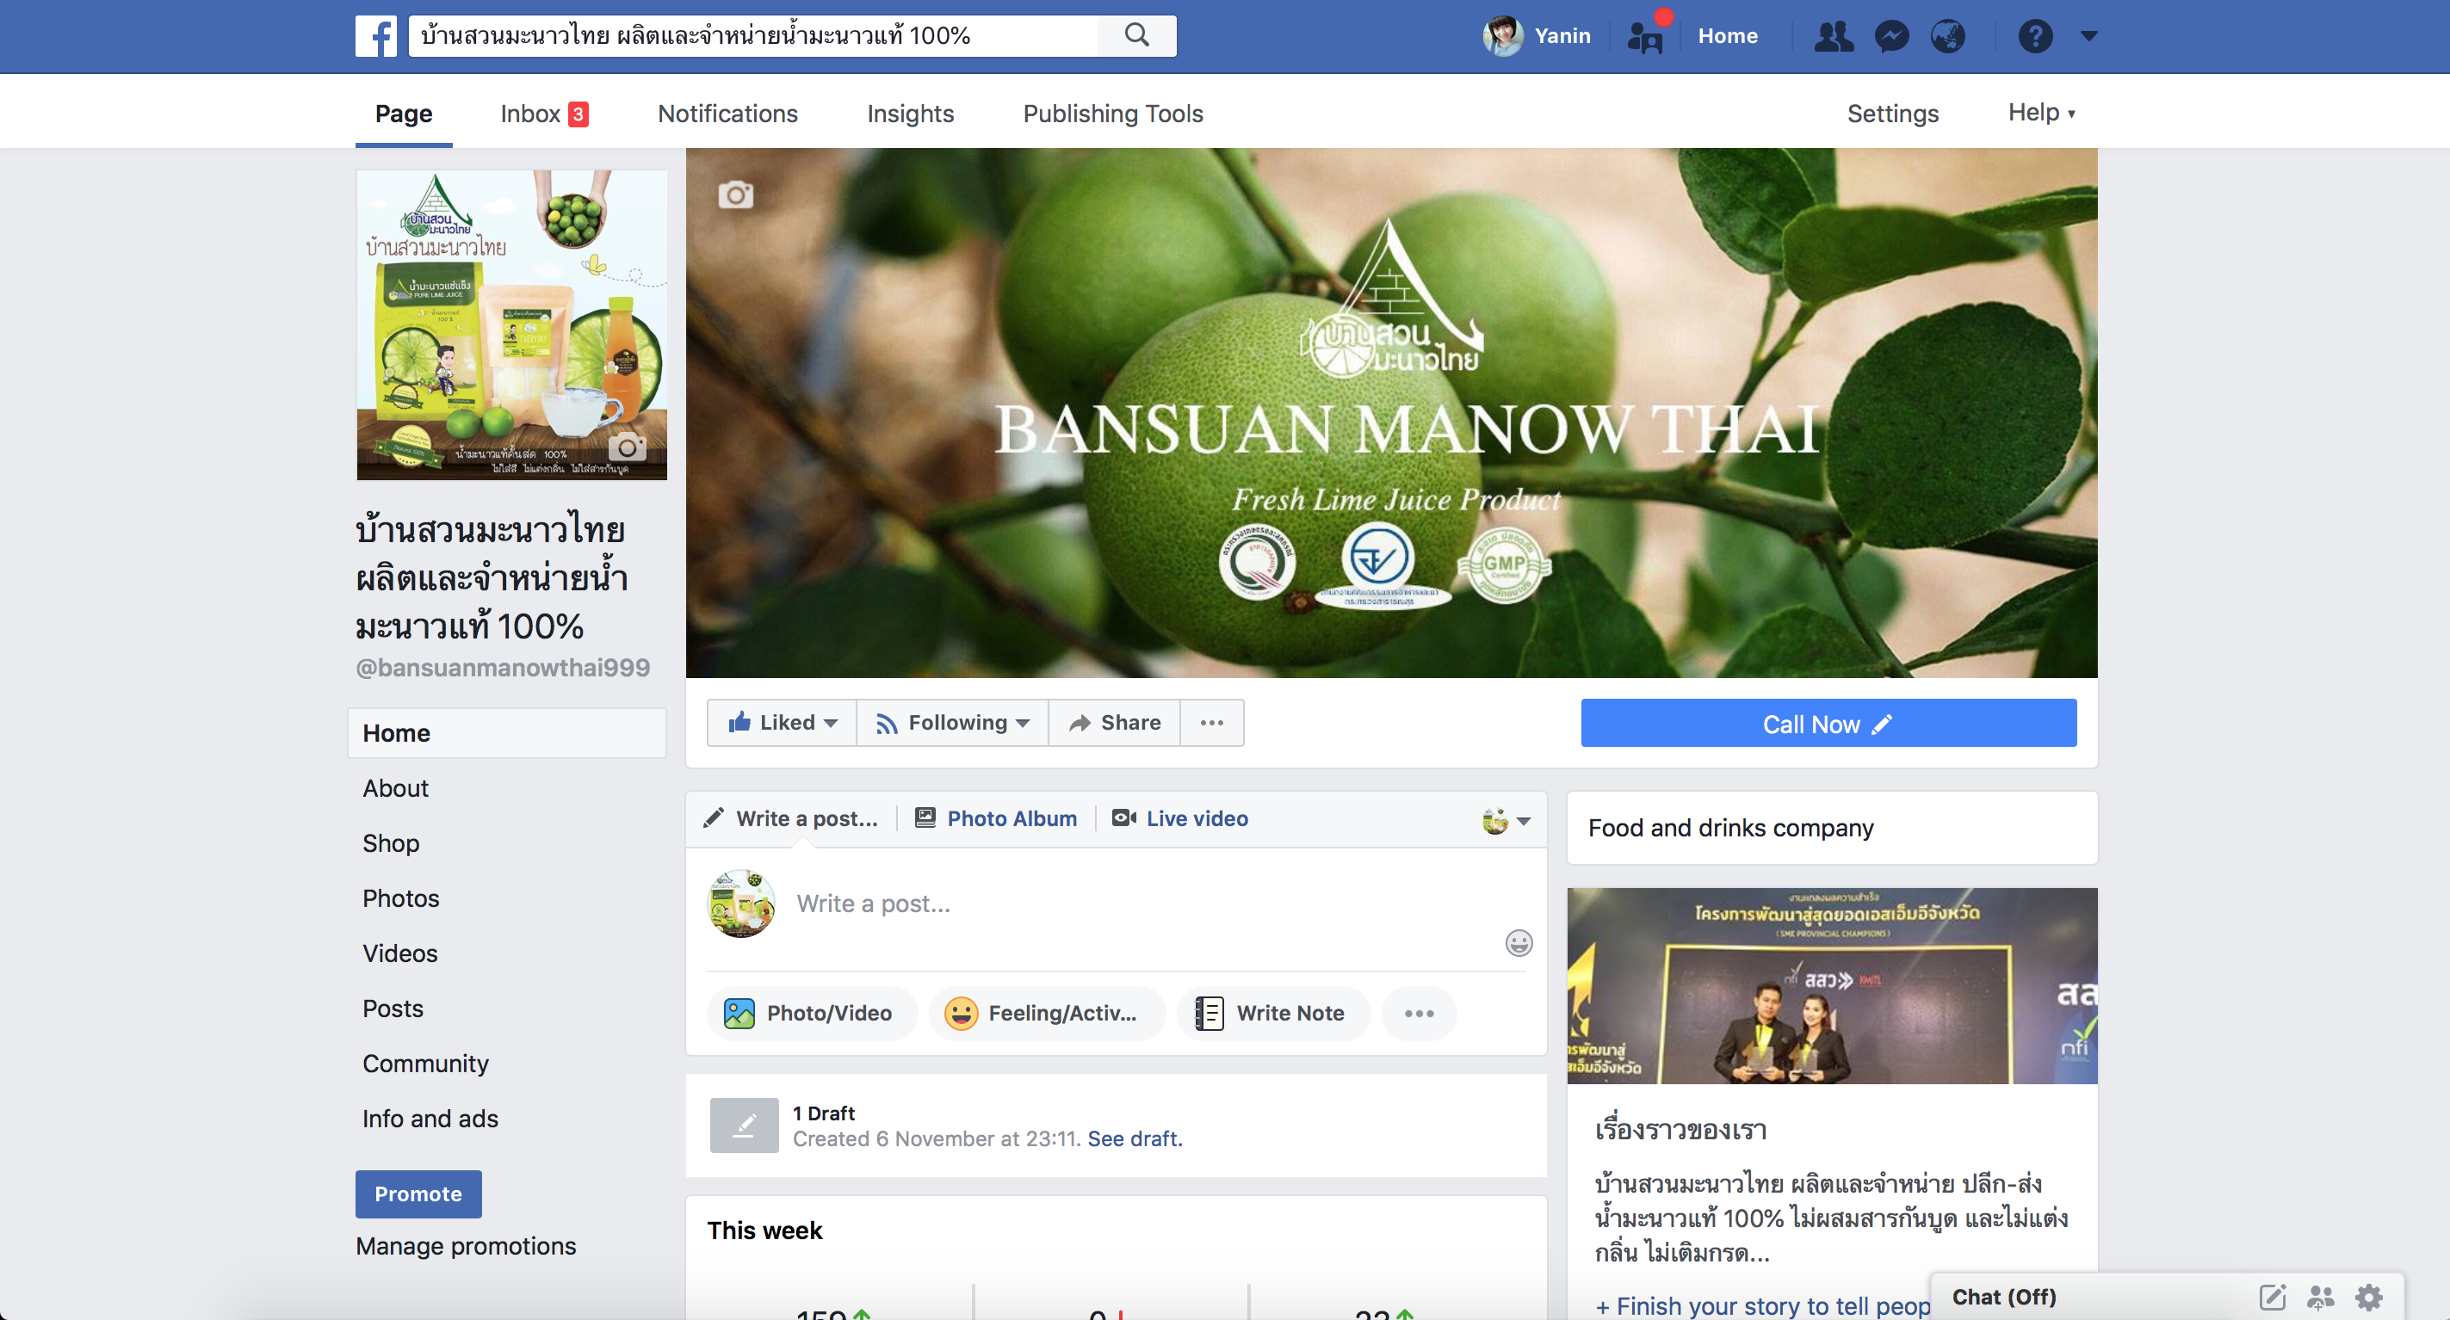Viewport: 2450px width, 1320px height.
Task: Click the Write Note button
Action: [1272, 1013]
